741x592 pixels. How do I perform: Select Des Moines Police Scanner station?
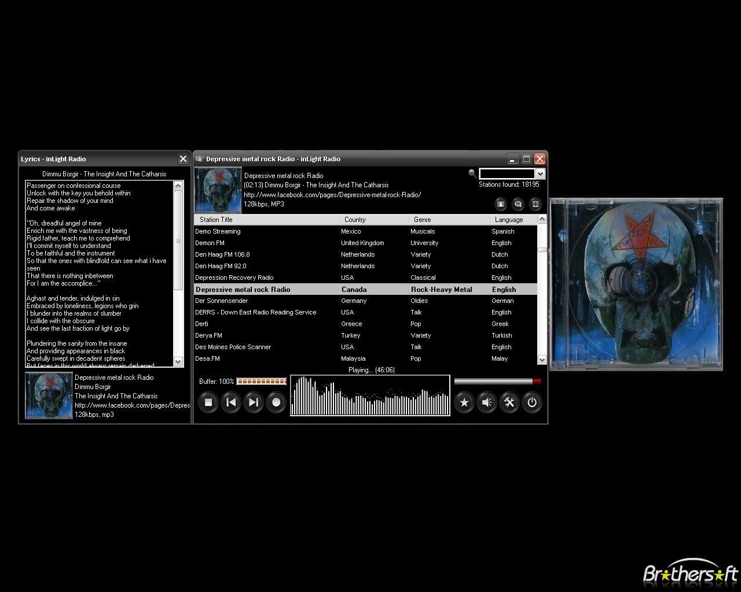click(x=365, y=347)
